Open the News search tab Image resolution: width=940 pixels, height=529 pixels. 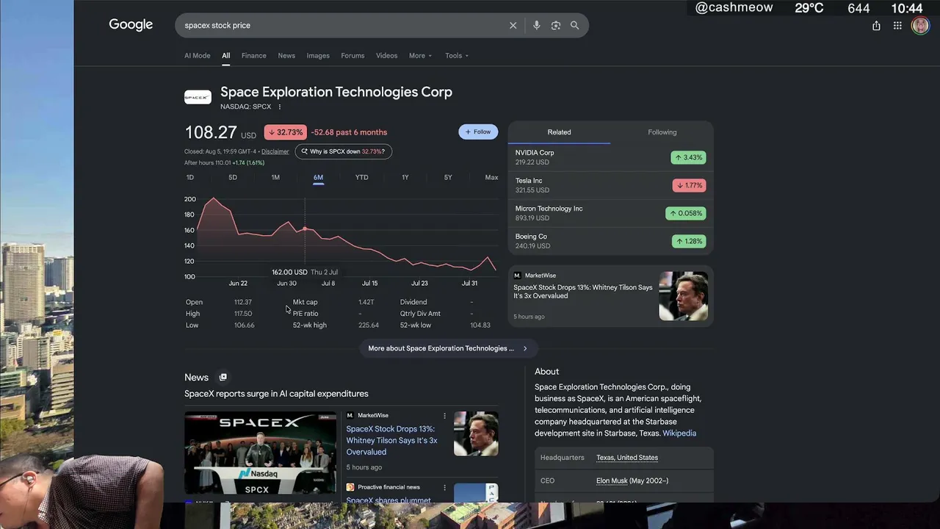click(286, 56)
